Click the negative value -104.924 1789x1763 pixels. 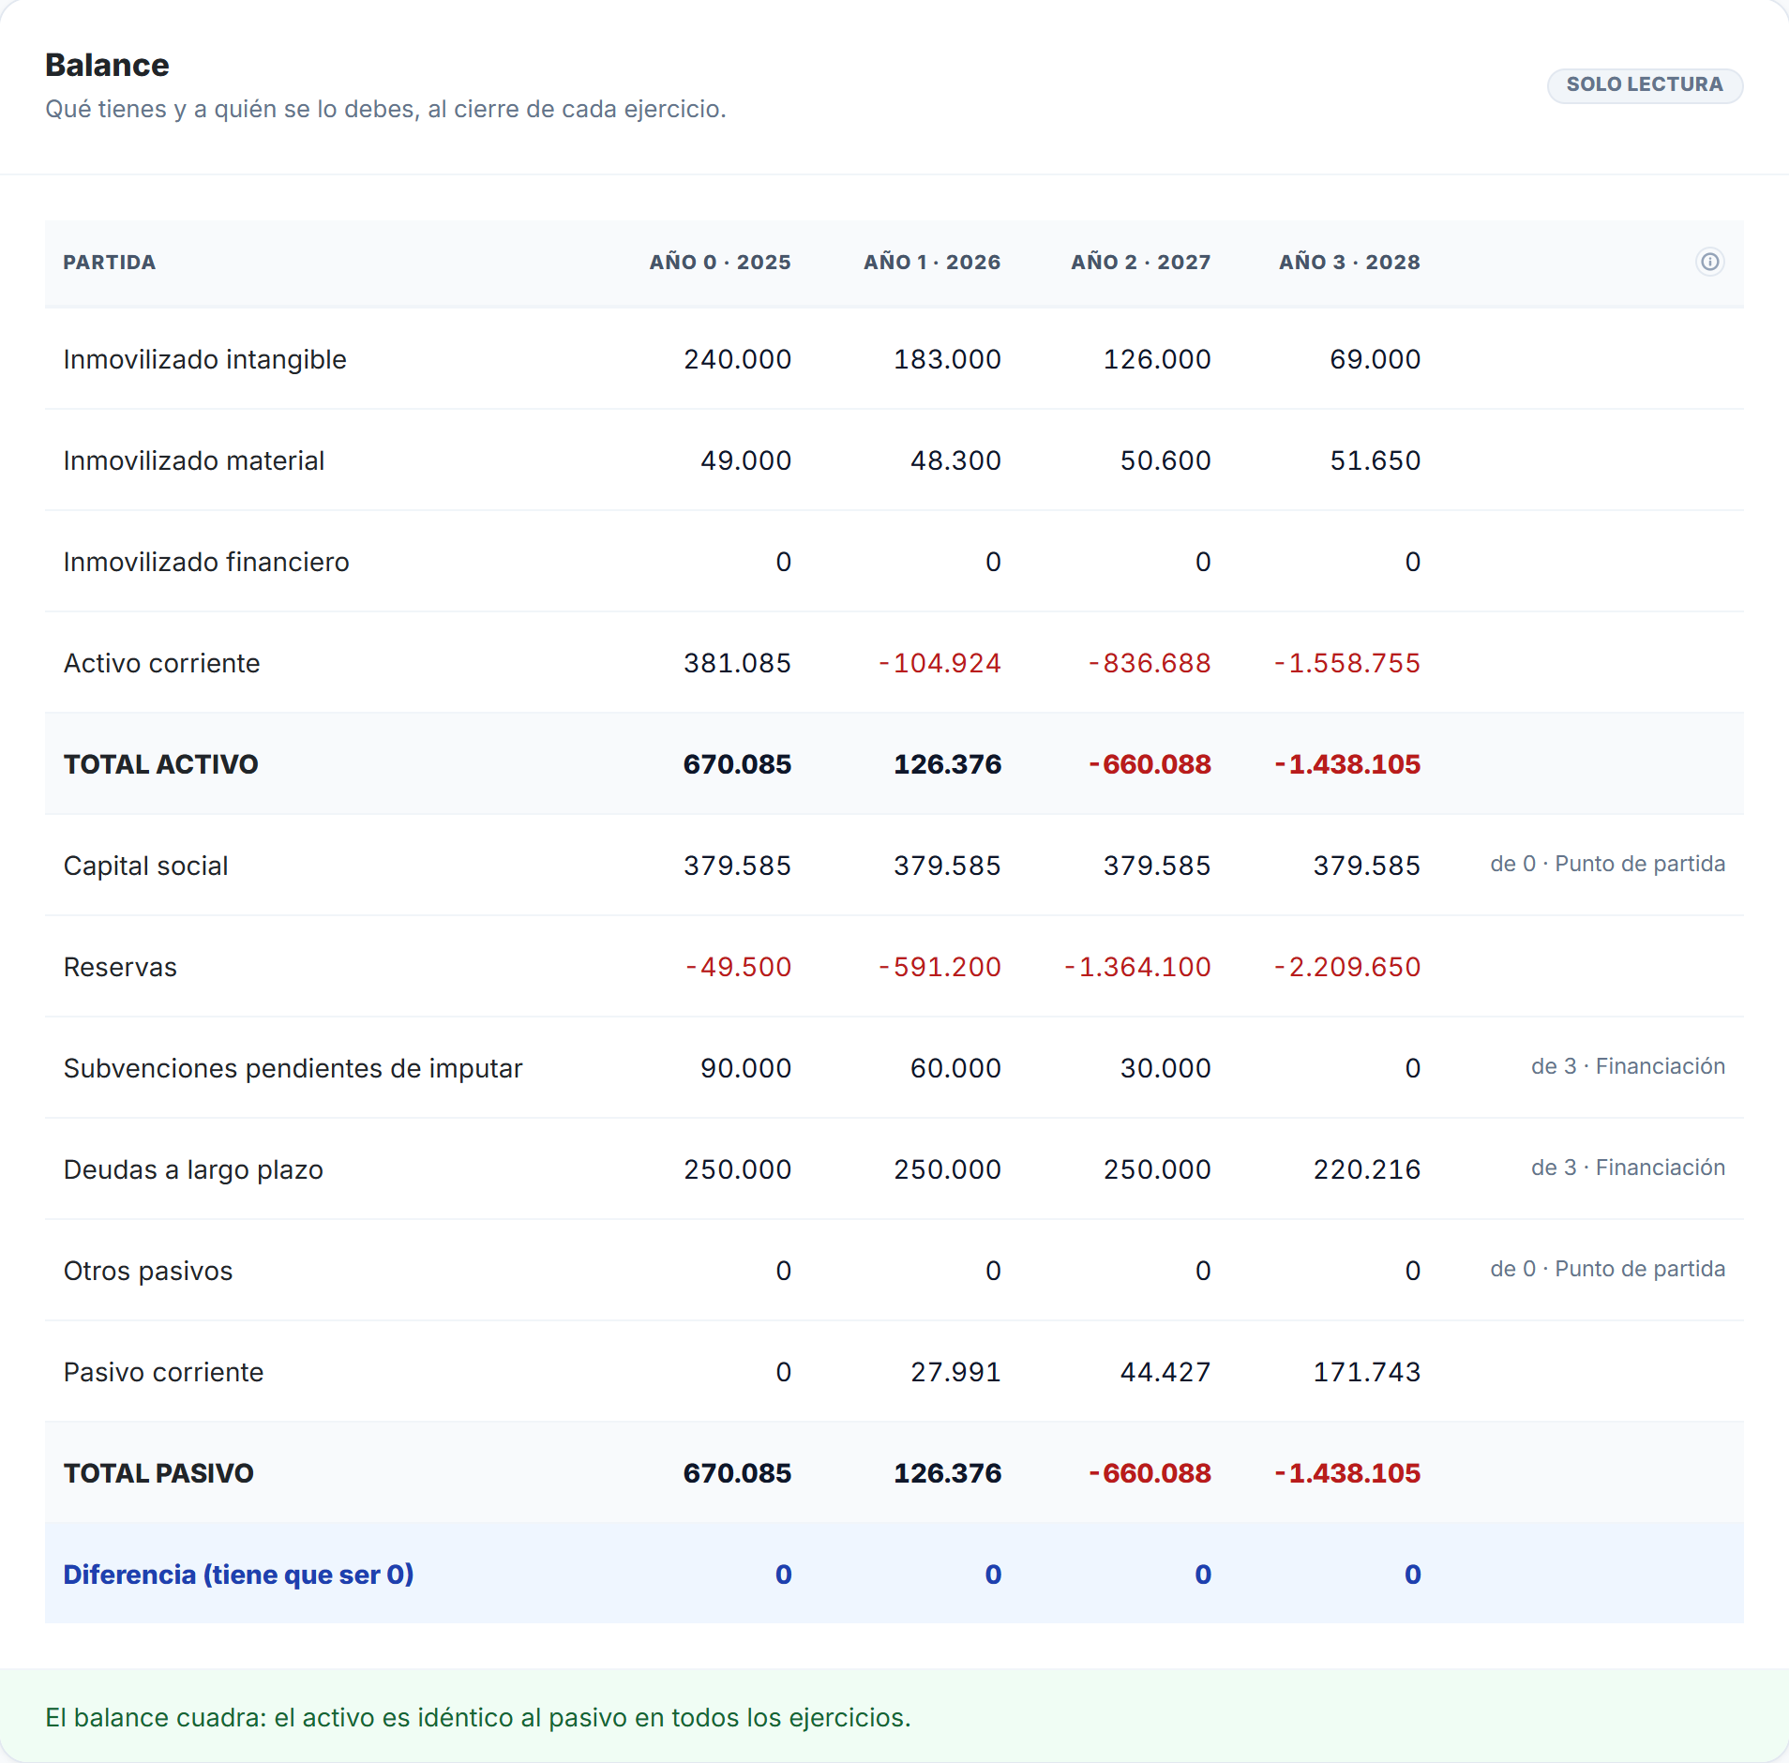(x=940, y=663)
